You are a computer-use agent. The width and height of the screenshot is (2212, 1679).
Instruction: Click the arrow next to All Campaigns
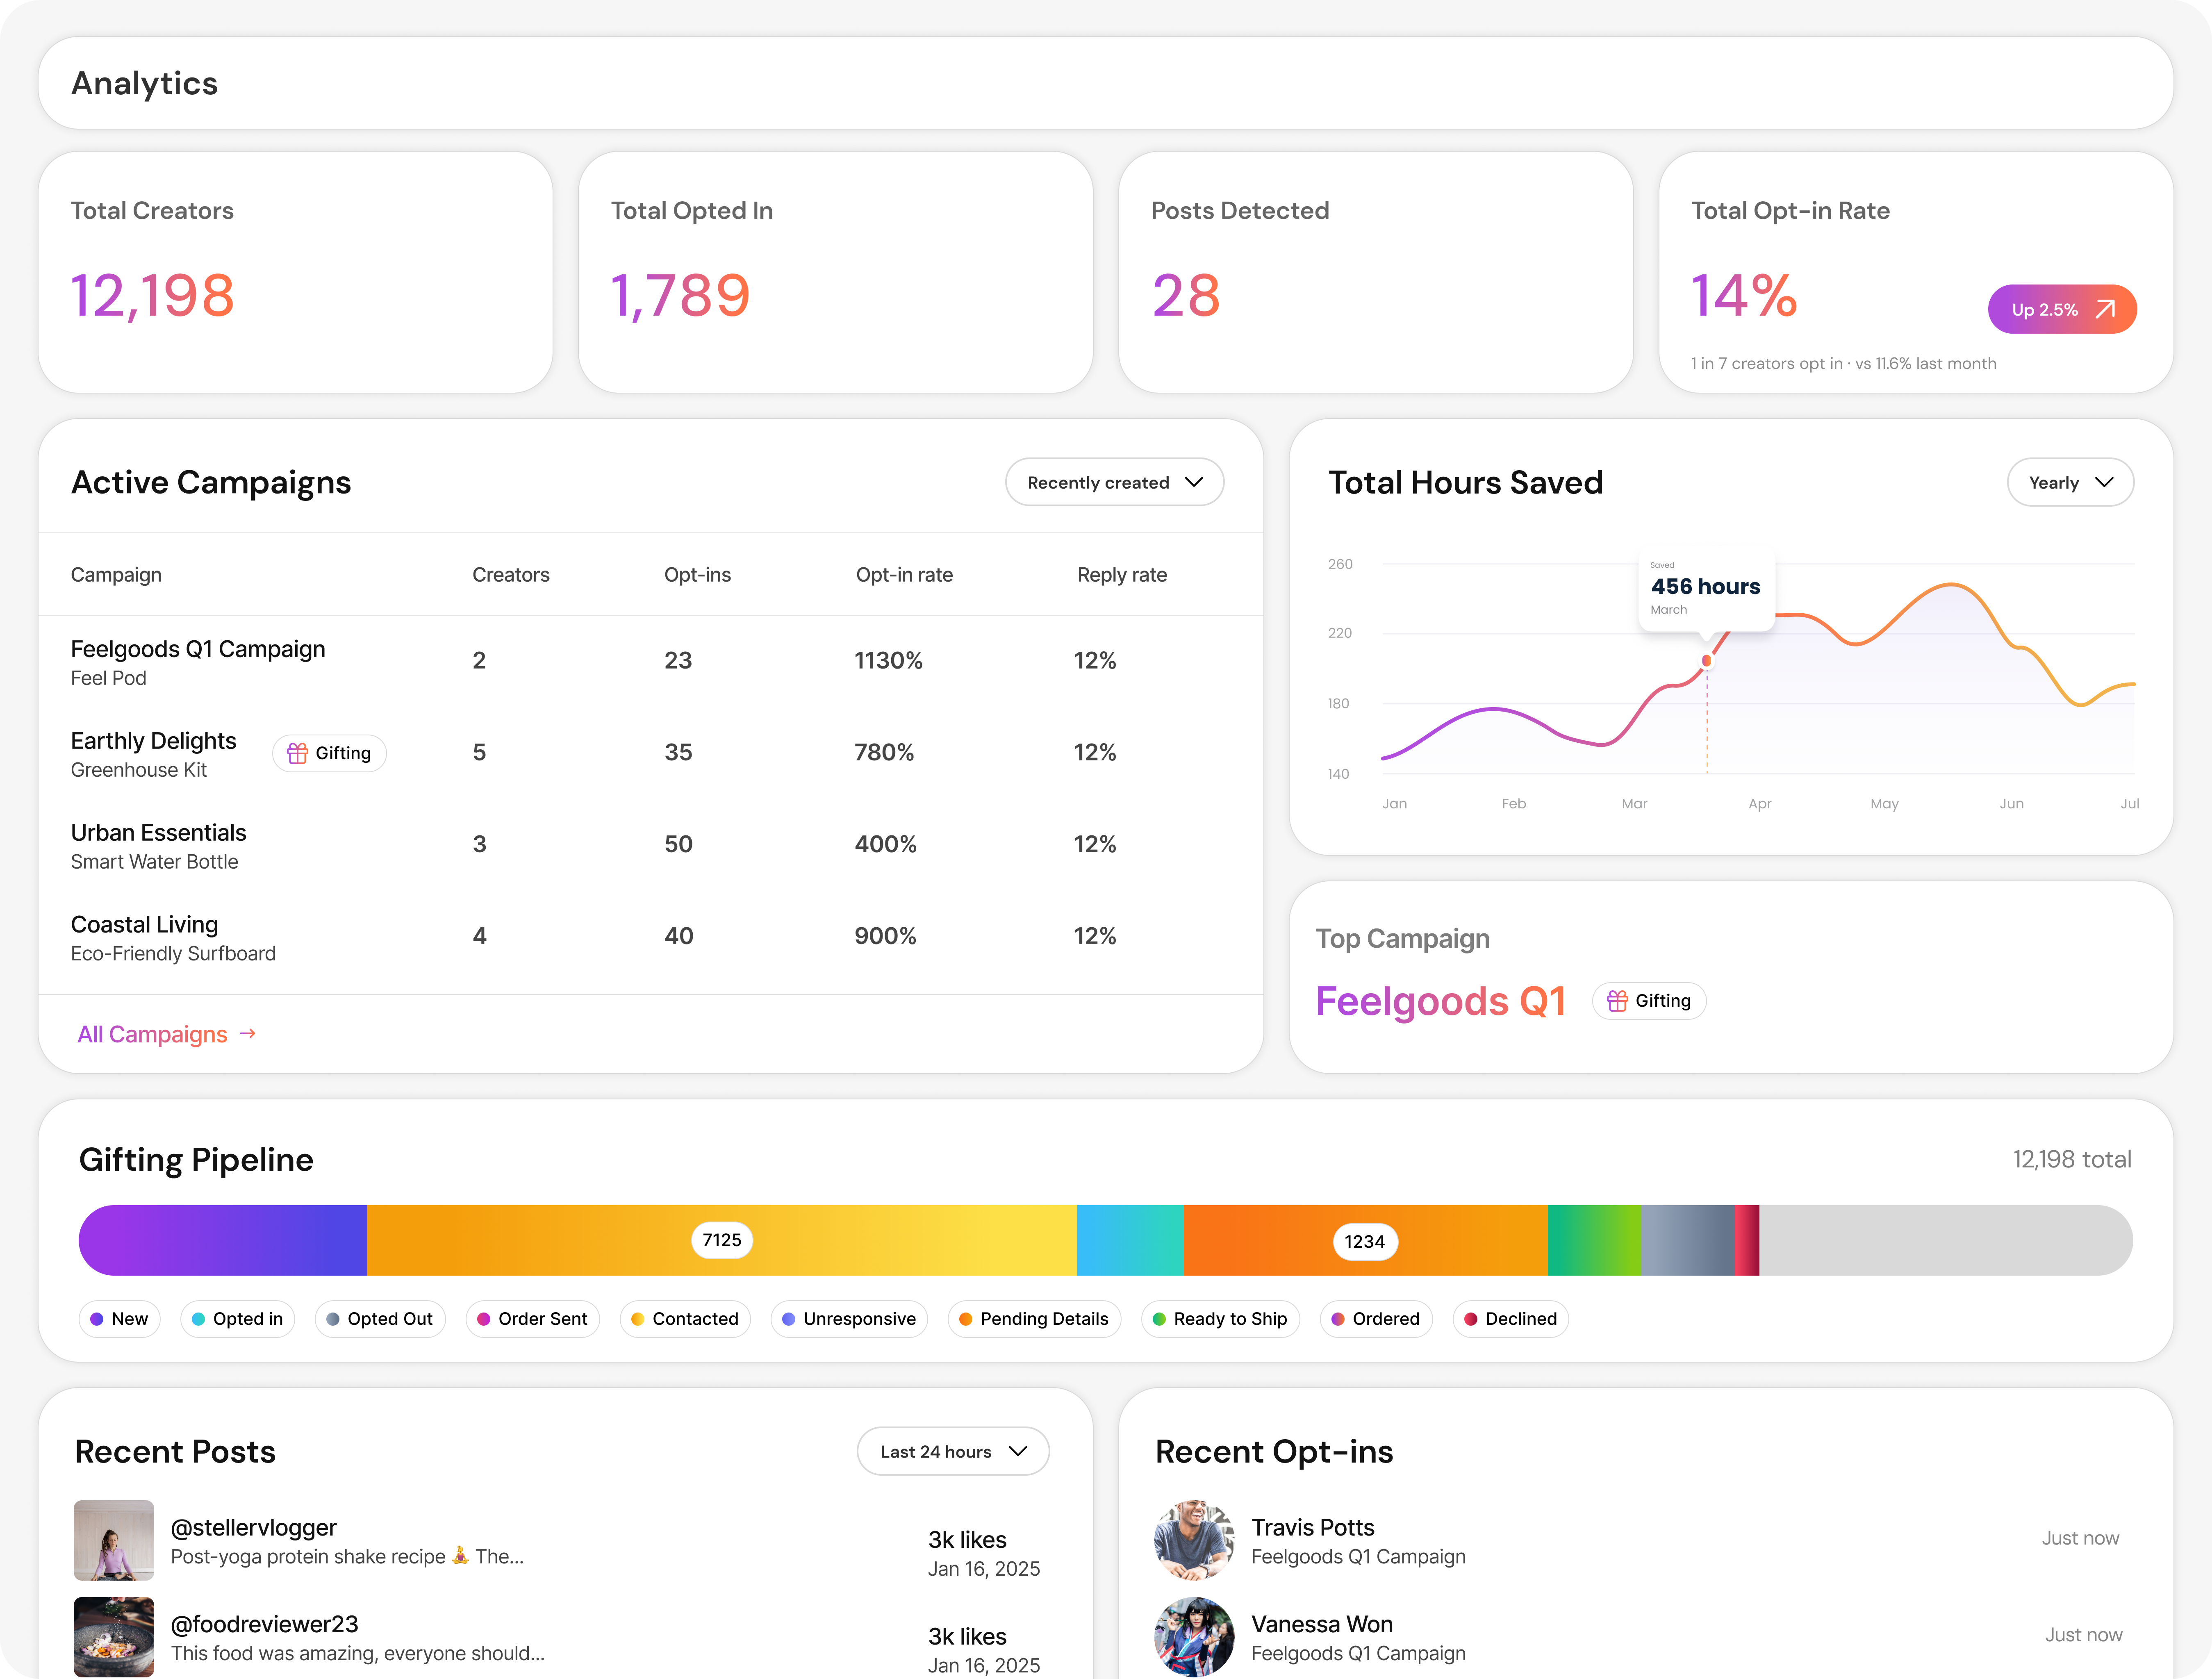[248, 1034]
